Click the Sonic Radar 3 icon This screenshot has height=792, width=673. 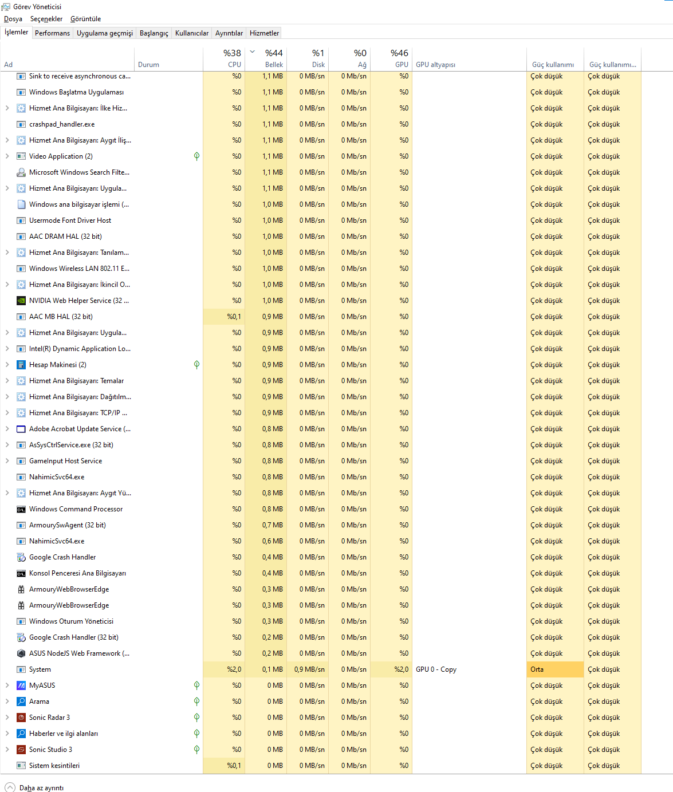21,718
